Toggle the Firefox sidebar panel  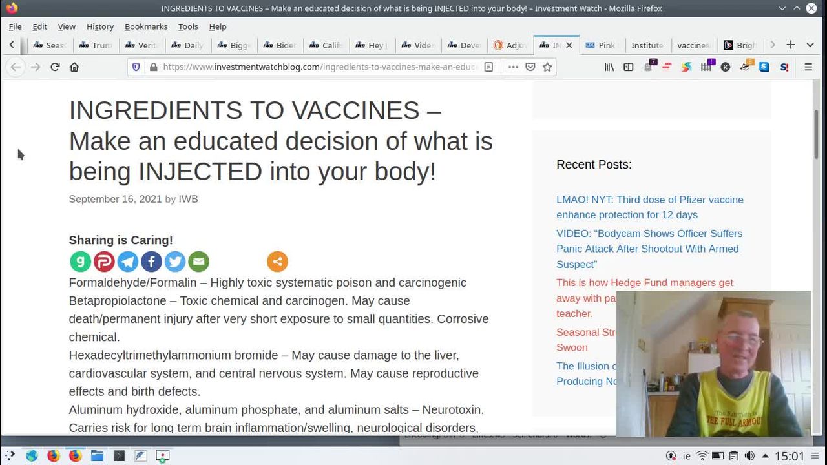(x=628, y=67)
